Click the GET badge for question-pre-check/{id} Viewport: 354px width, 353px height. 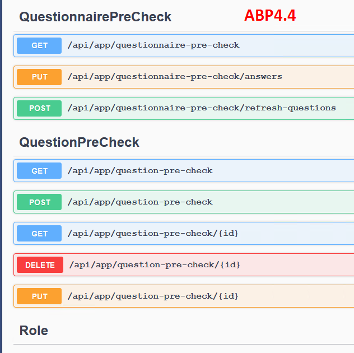click(x=39, y=234)
